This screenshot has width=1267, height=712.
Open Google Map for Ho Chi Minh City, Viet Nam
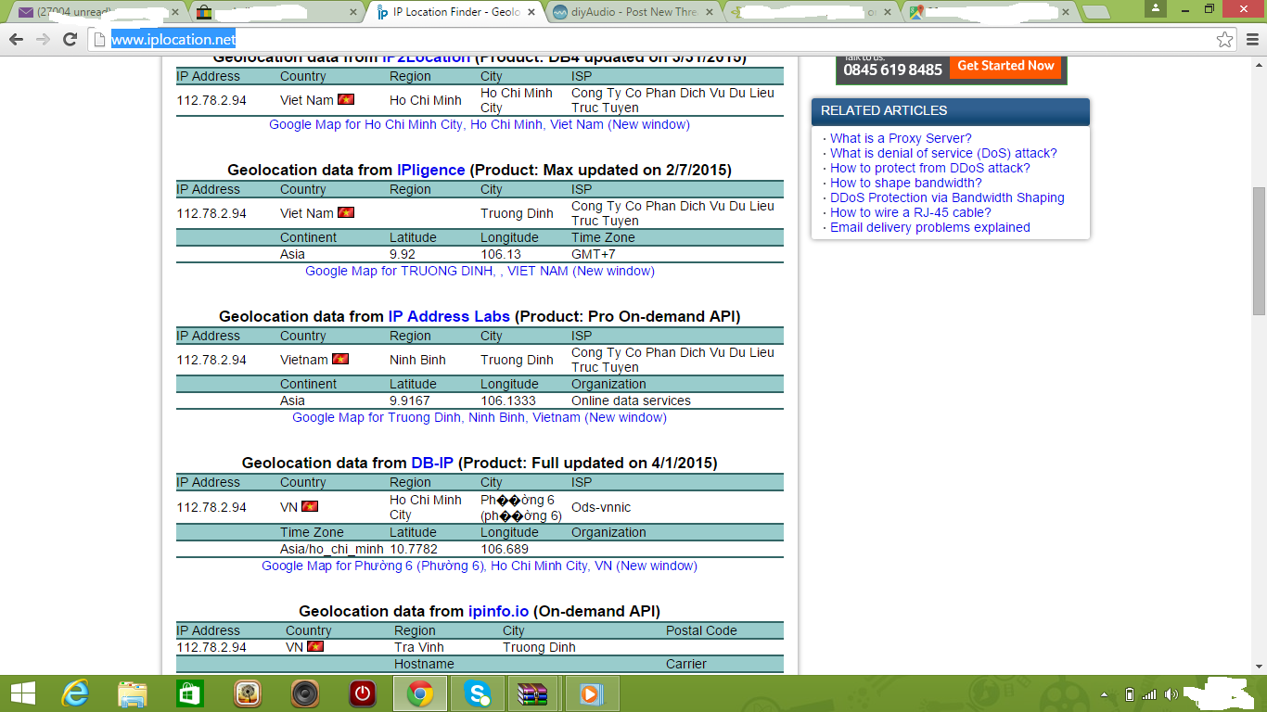(480, 124)
